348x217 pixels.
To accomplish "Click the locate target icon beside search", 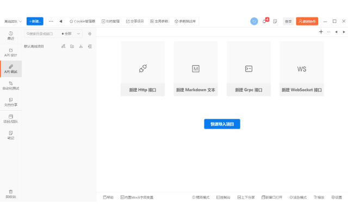I will point(90,34).
